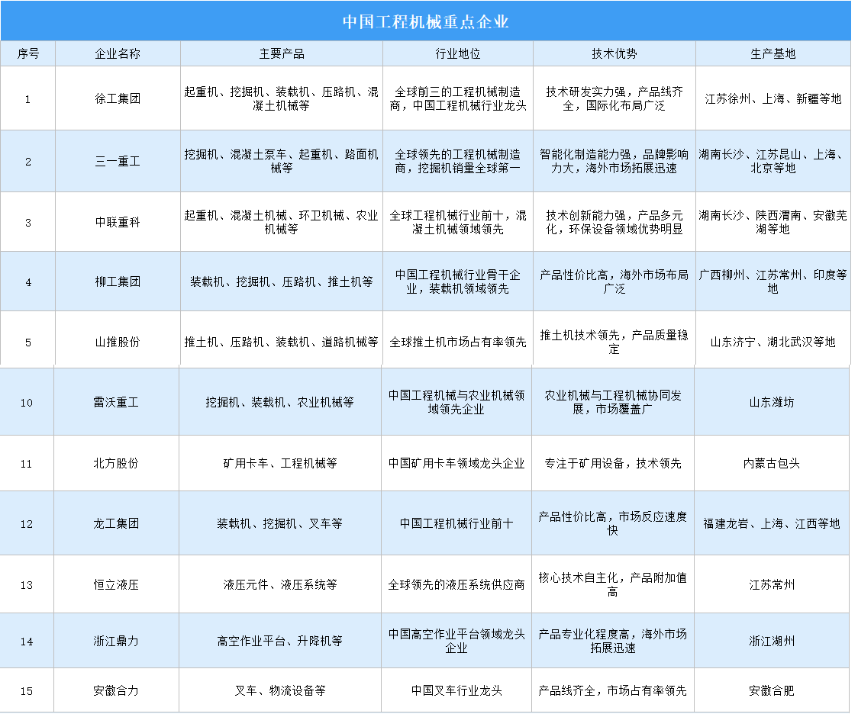Select 徐工集团 products cell starting 起重机、挖掘机
This screenshot has width=858, height=714.
[x=282, y=98]
